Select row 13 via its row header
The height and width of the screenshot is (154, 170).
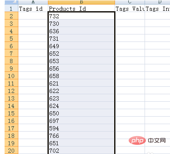click(x=11, y=98)
